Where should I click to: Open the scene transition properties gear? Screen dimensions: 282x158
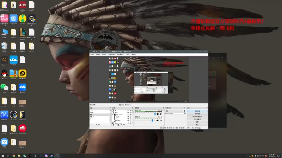coord(184,111)
